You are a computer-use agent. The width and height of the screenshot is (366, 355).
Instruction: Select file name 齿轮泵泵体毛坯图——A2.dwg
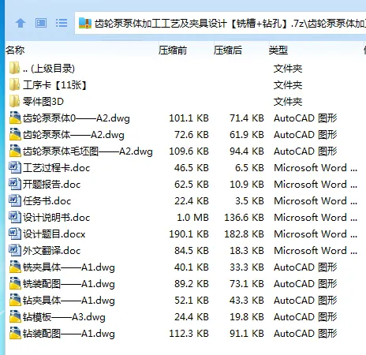point(88,151)
